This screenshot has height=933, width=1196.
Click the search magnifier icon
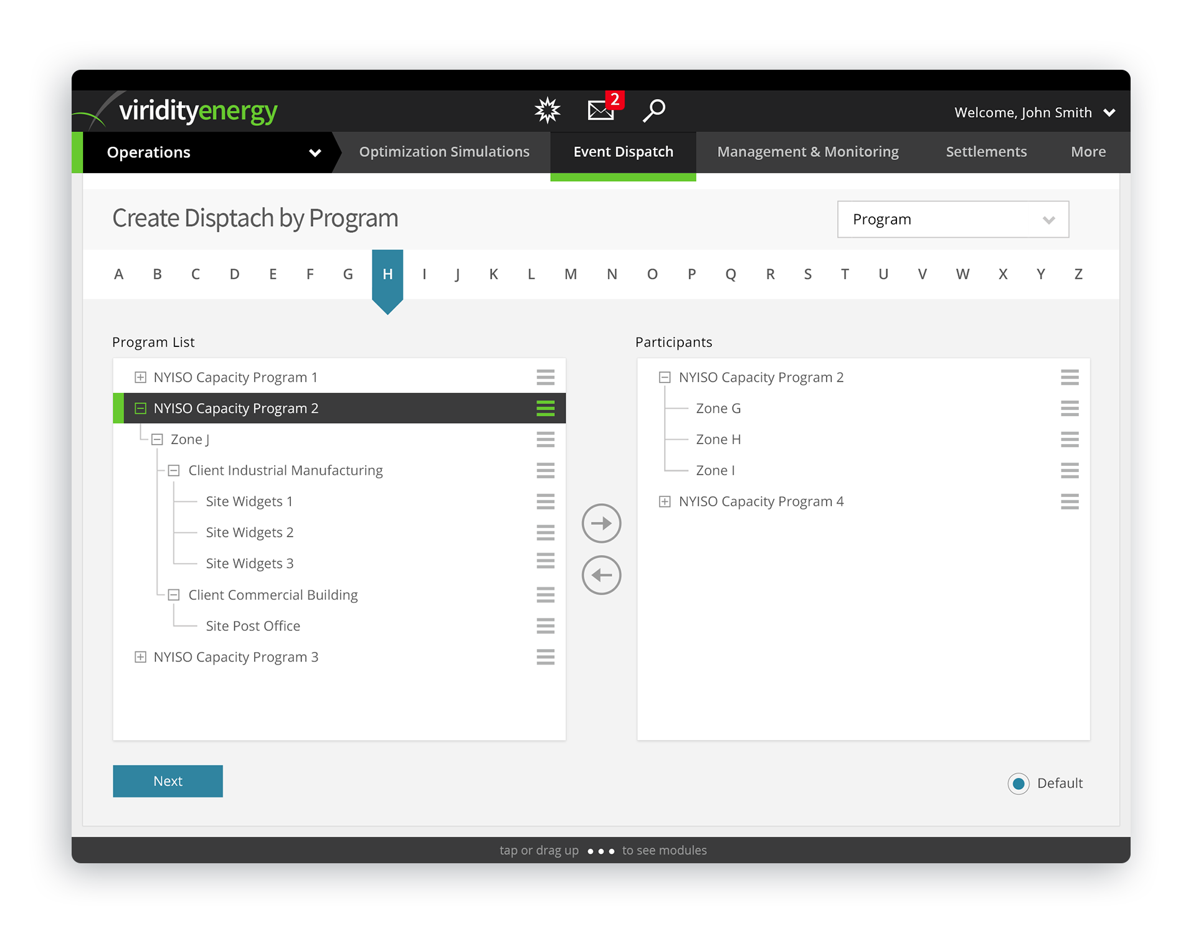tap(654, 110)
